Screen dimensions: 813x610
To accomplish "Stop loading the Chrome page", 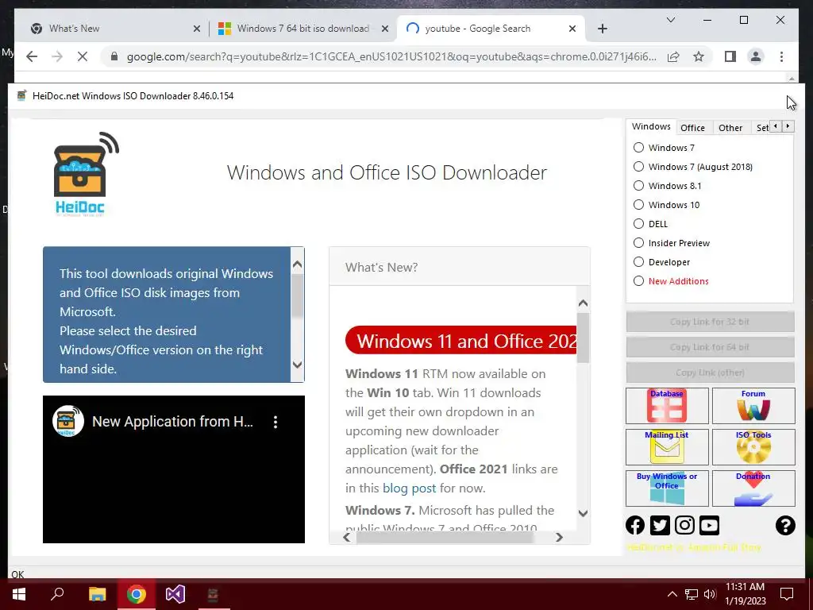I will [82, 56].
